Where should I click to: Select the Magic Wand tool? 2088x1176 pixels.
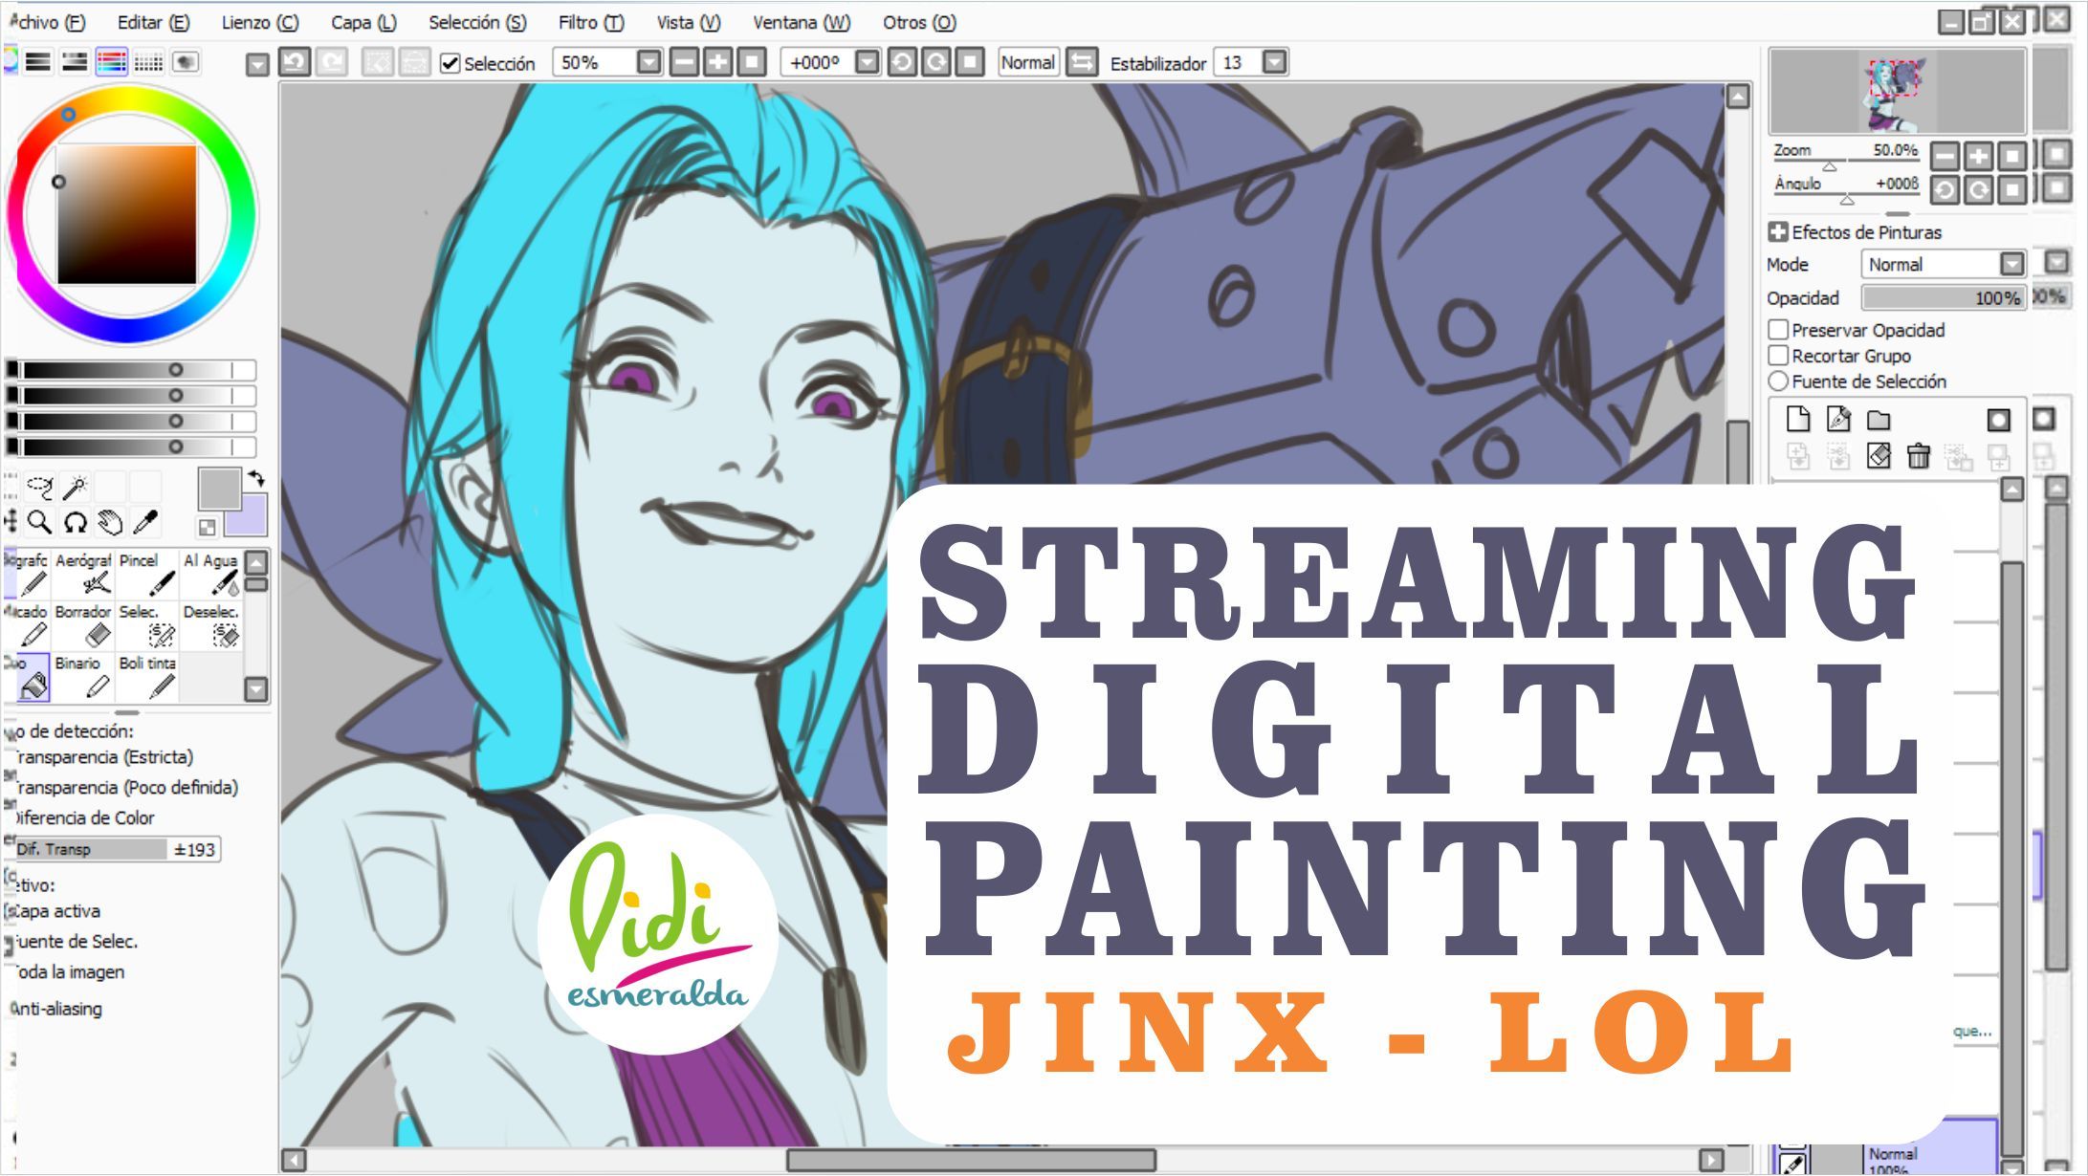click(75, 488)
